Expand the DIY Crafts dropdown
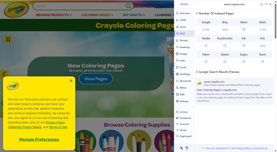Viewport: 277px width, 152px height. click(x=134, y=15)
